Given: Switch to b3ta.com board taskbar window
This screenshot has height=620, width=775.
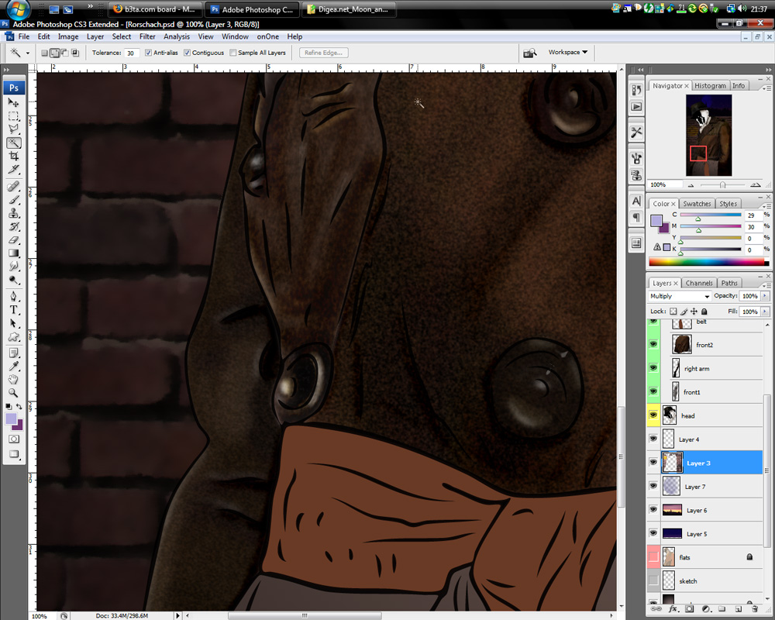Looking at the screenshot, I should 154,9.
